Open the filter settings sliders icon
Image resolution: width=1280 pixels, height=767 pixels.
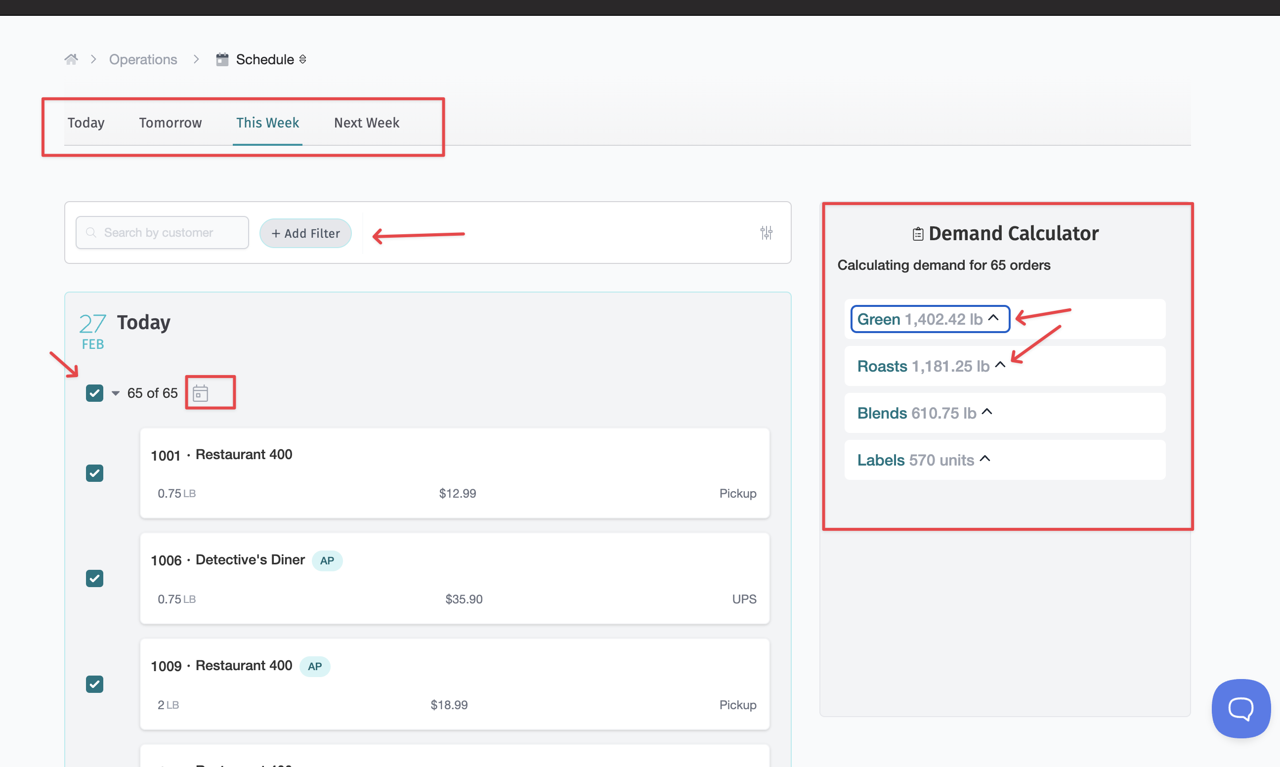(x=766, y=233)
